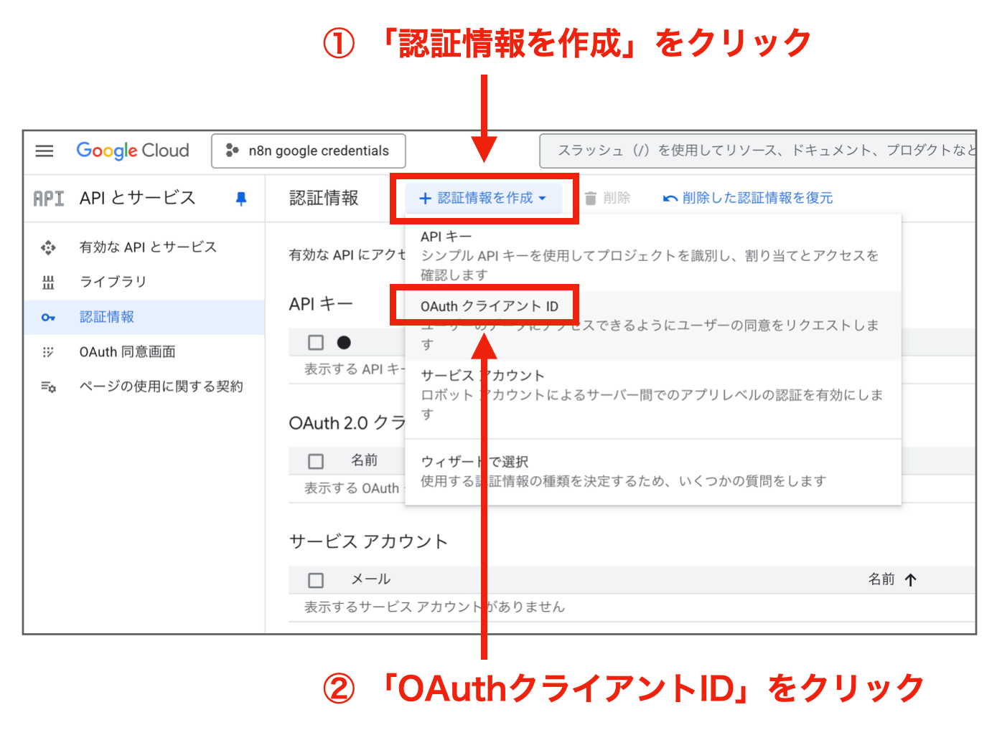Click the Google Cloud logo
Screen dimensions: 1002x730
click(132, 150)
